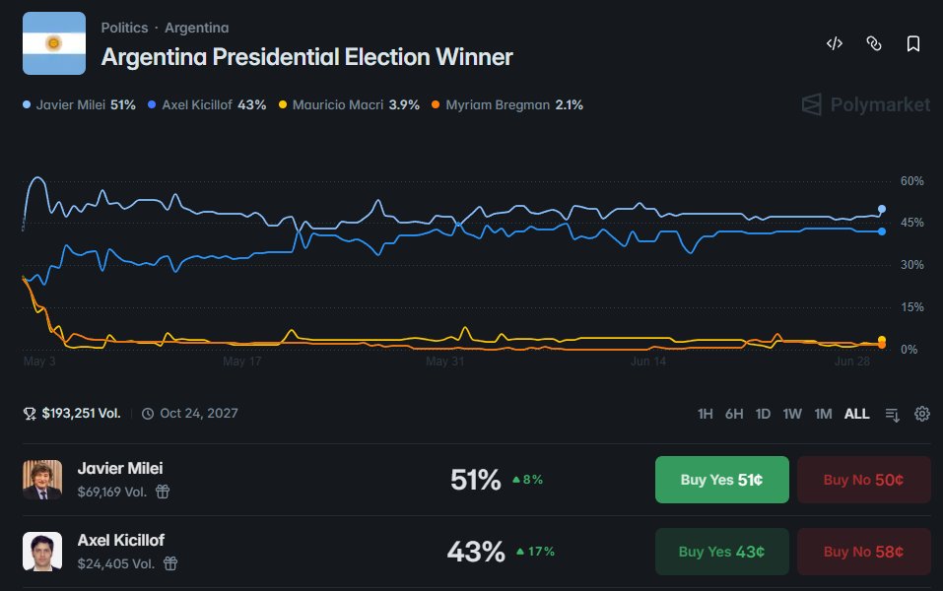
Task: Buy No on Axel Kicillof at 58¢
Action: click(863, 552)
